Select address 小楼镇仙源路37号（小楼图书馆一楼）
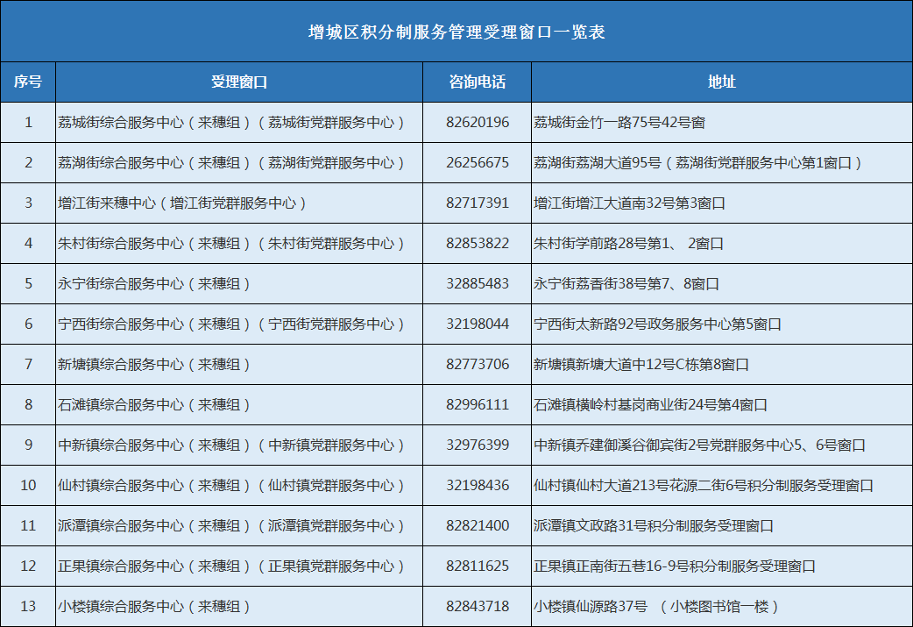913x627 pixels. (657, 606)
